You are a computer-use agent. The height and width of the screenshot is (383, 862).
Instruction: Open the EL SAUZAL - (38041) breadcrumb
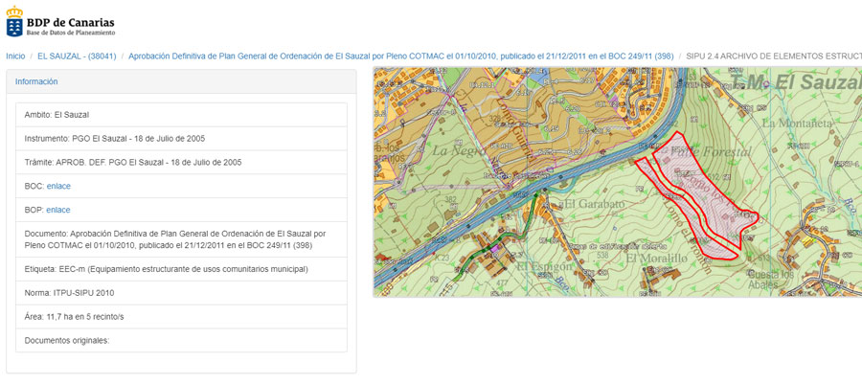[x=77, y=56]
